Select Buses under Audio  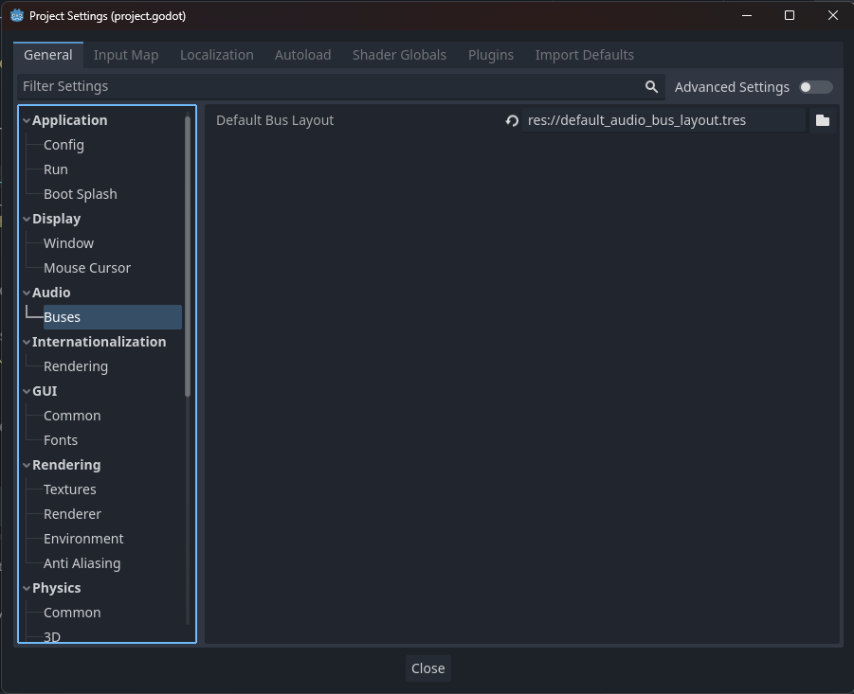pyautogui.click(x=62, y=316)
